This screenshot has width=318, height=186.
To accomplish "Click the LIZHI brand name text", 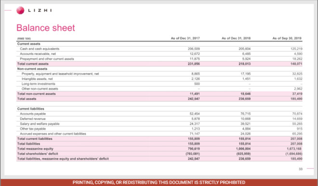I will click(40, 10).
